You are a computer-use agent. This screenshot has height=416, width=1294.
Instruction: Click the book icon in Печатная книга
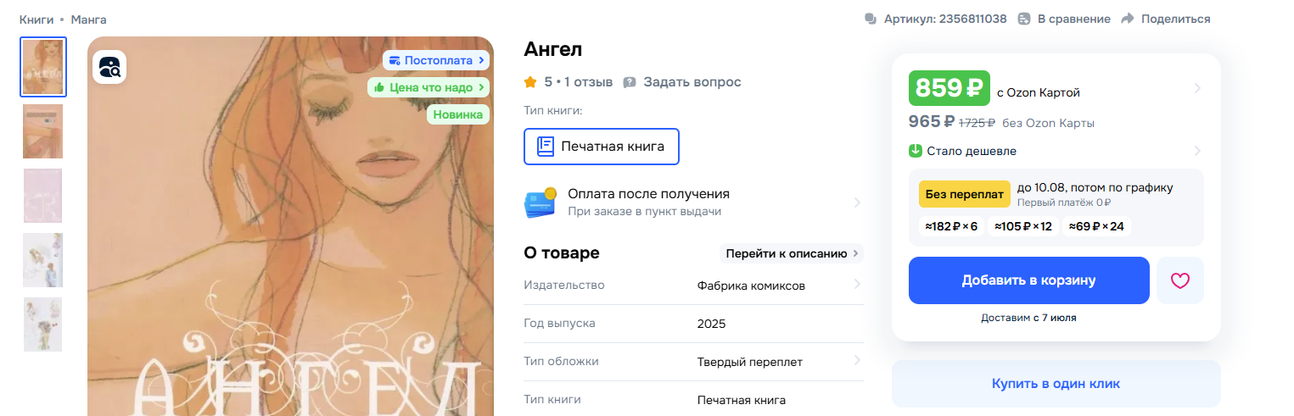tap(546, 147)
